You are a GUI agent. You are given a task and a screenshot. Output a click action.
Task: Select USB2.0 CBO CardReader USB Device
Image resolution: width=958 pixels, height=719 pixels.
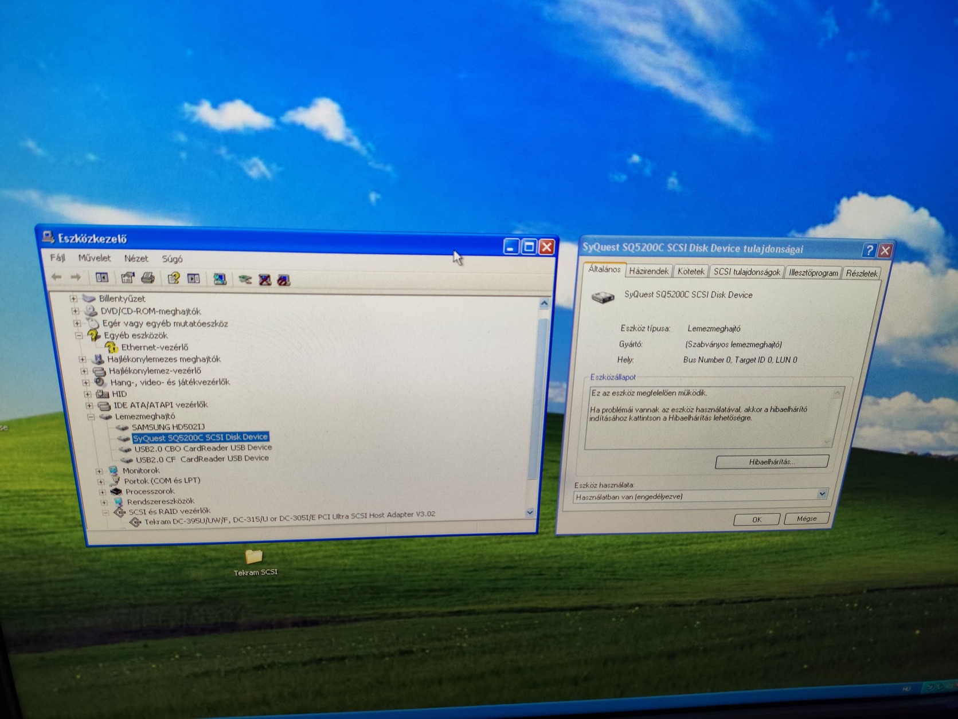coord(203,448)
